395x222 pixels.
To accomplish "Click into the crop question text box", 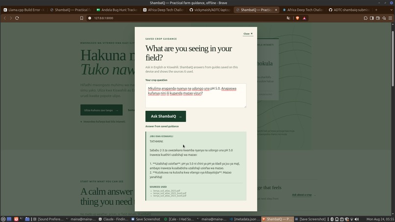I will click(196, 96).
